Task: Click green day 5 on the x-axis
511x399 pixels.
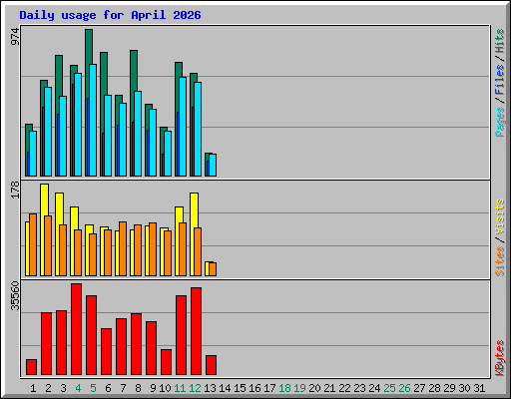Action: pos(93,388)
